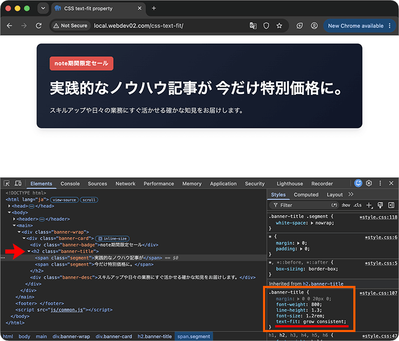Click the URL address bar text
This screenshot has width=399, height=341.
(139, 26)
